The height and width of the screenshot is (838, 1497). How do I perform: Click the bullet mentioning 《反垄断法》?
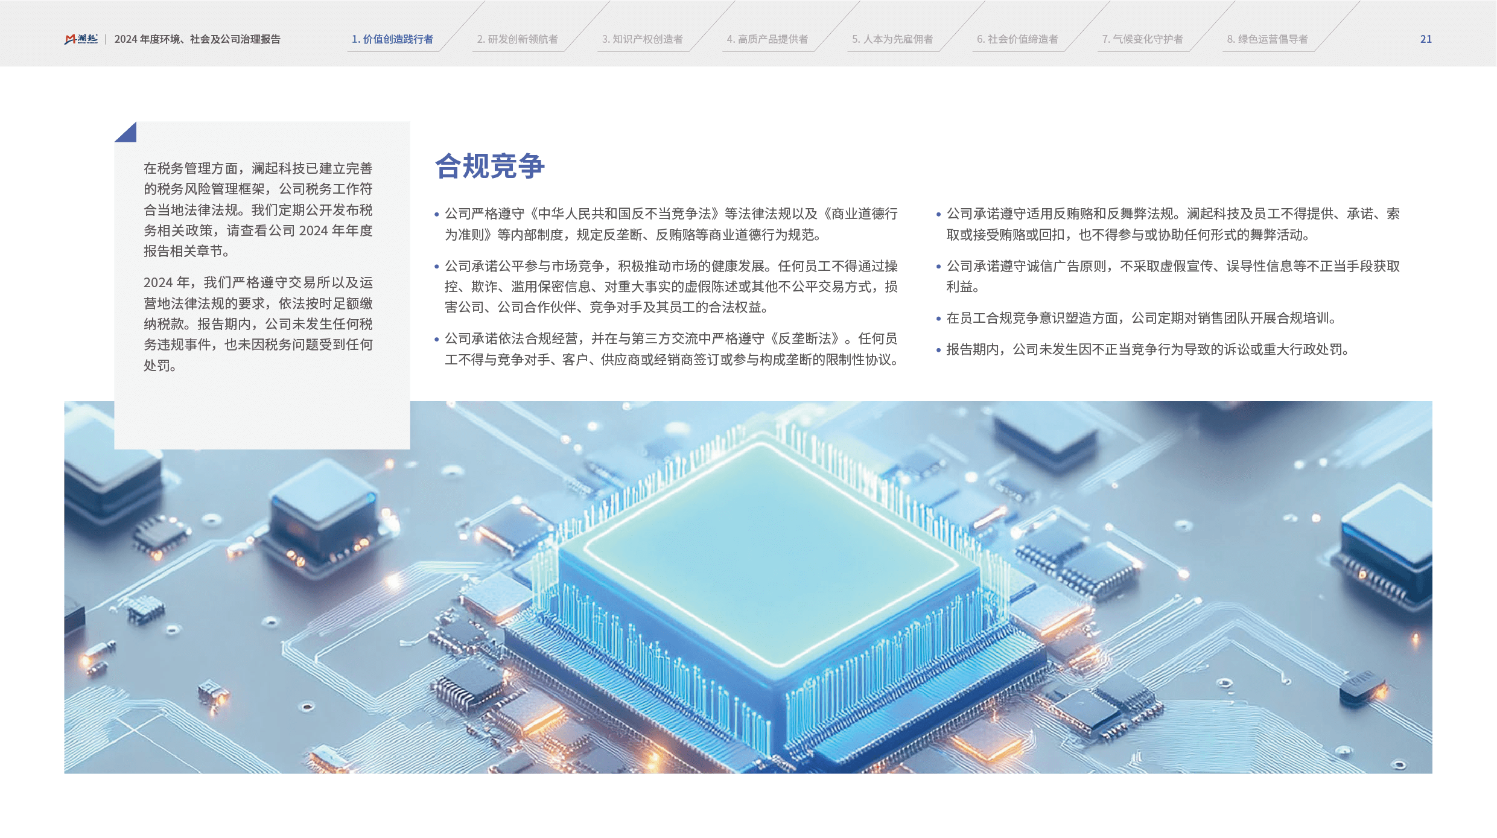(671, 349)
